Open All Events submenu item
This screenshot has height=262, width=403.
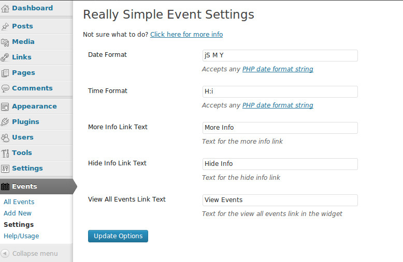19,202
